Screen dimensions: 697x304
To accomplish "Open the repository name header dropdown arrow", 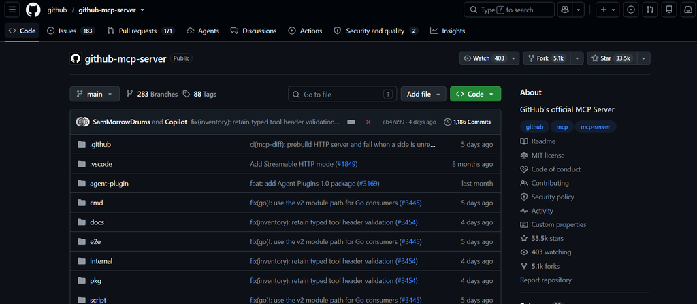I will click(142, 10).
